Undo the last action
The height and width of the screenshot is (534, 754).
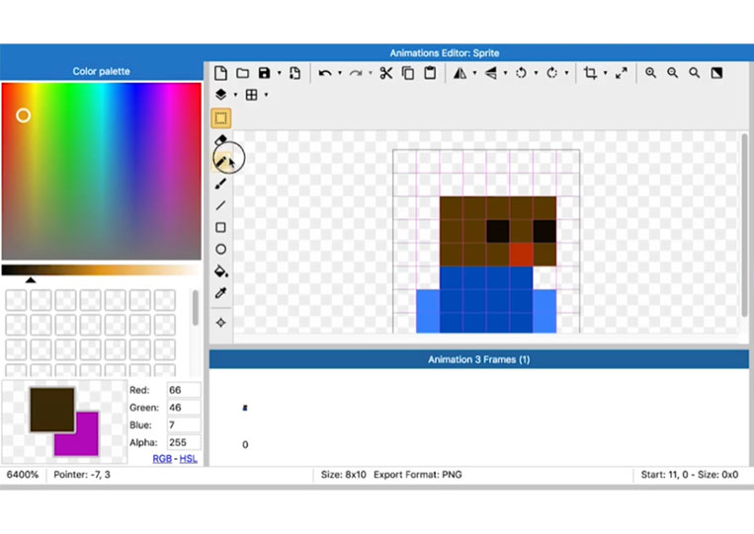click(x=325, y=73)
